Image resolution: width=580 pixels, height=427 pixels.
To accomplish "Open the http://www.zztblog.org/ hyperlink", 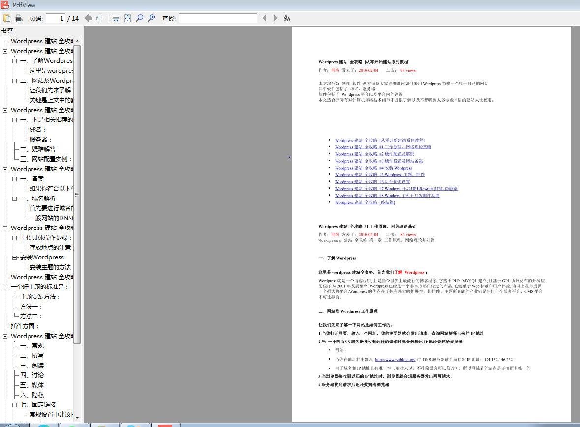I will [395, 359].
